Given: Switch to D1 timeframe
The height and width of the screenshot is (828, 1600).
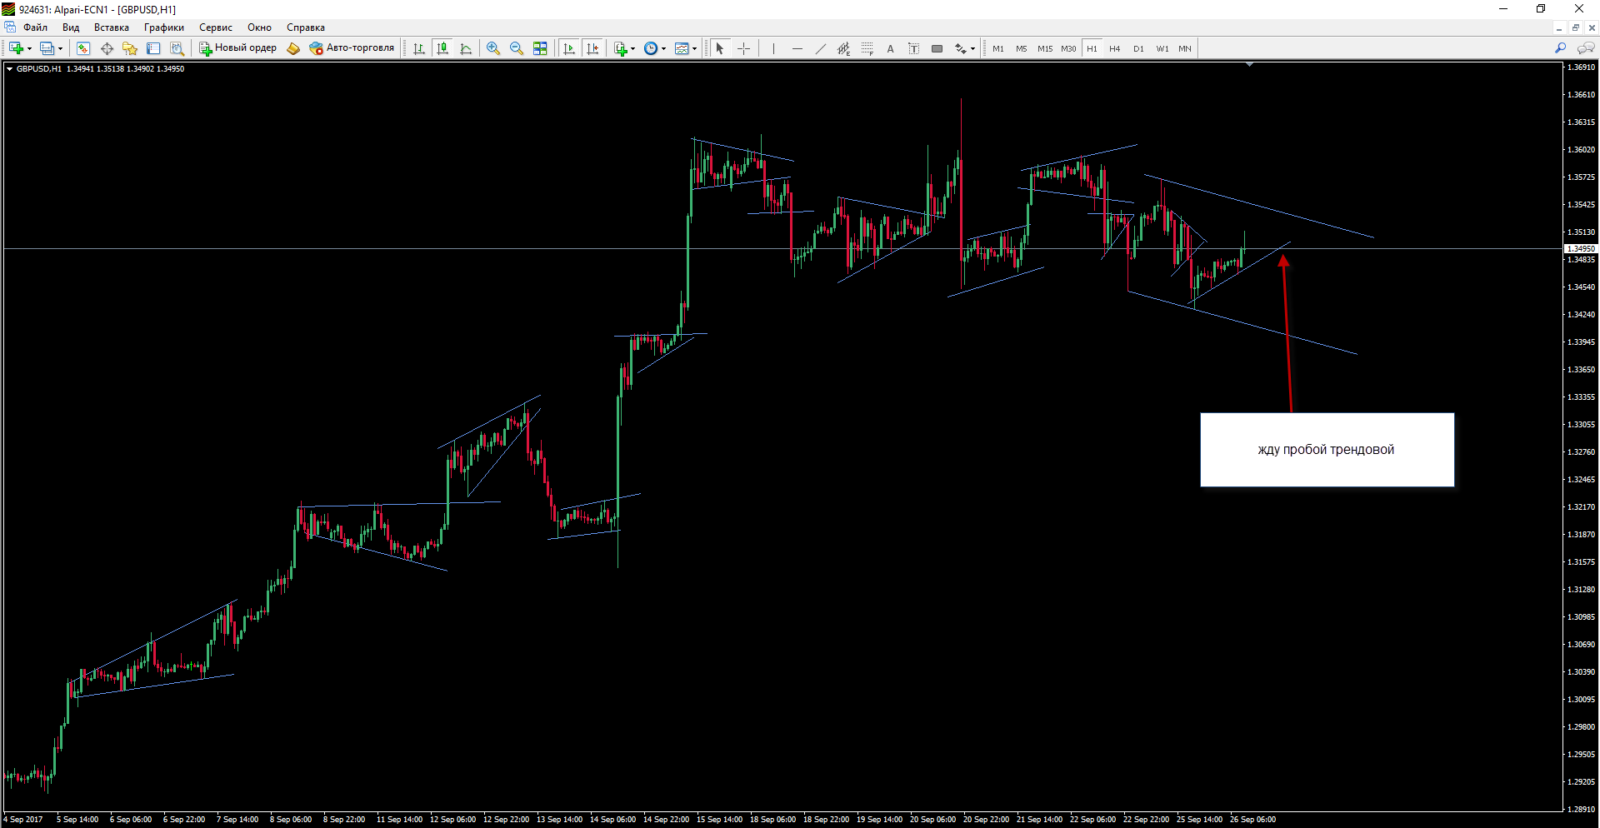Looking at the screenshot, I should 1138,48.
